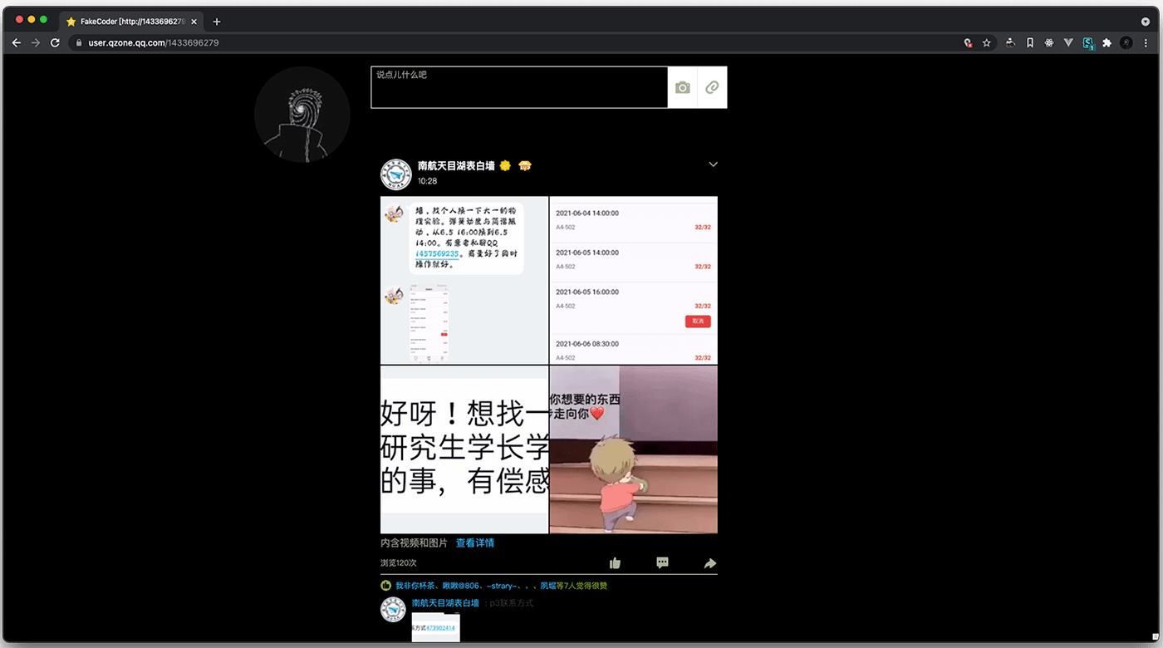Open 查看详情 to view post details
This screenshot has width=1163, height=648.
[475, 542]
